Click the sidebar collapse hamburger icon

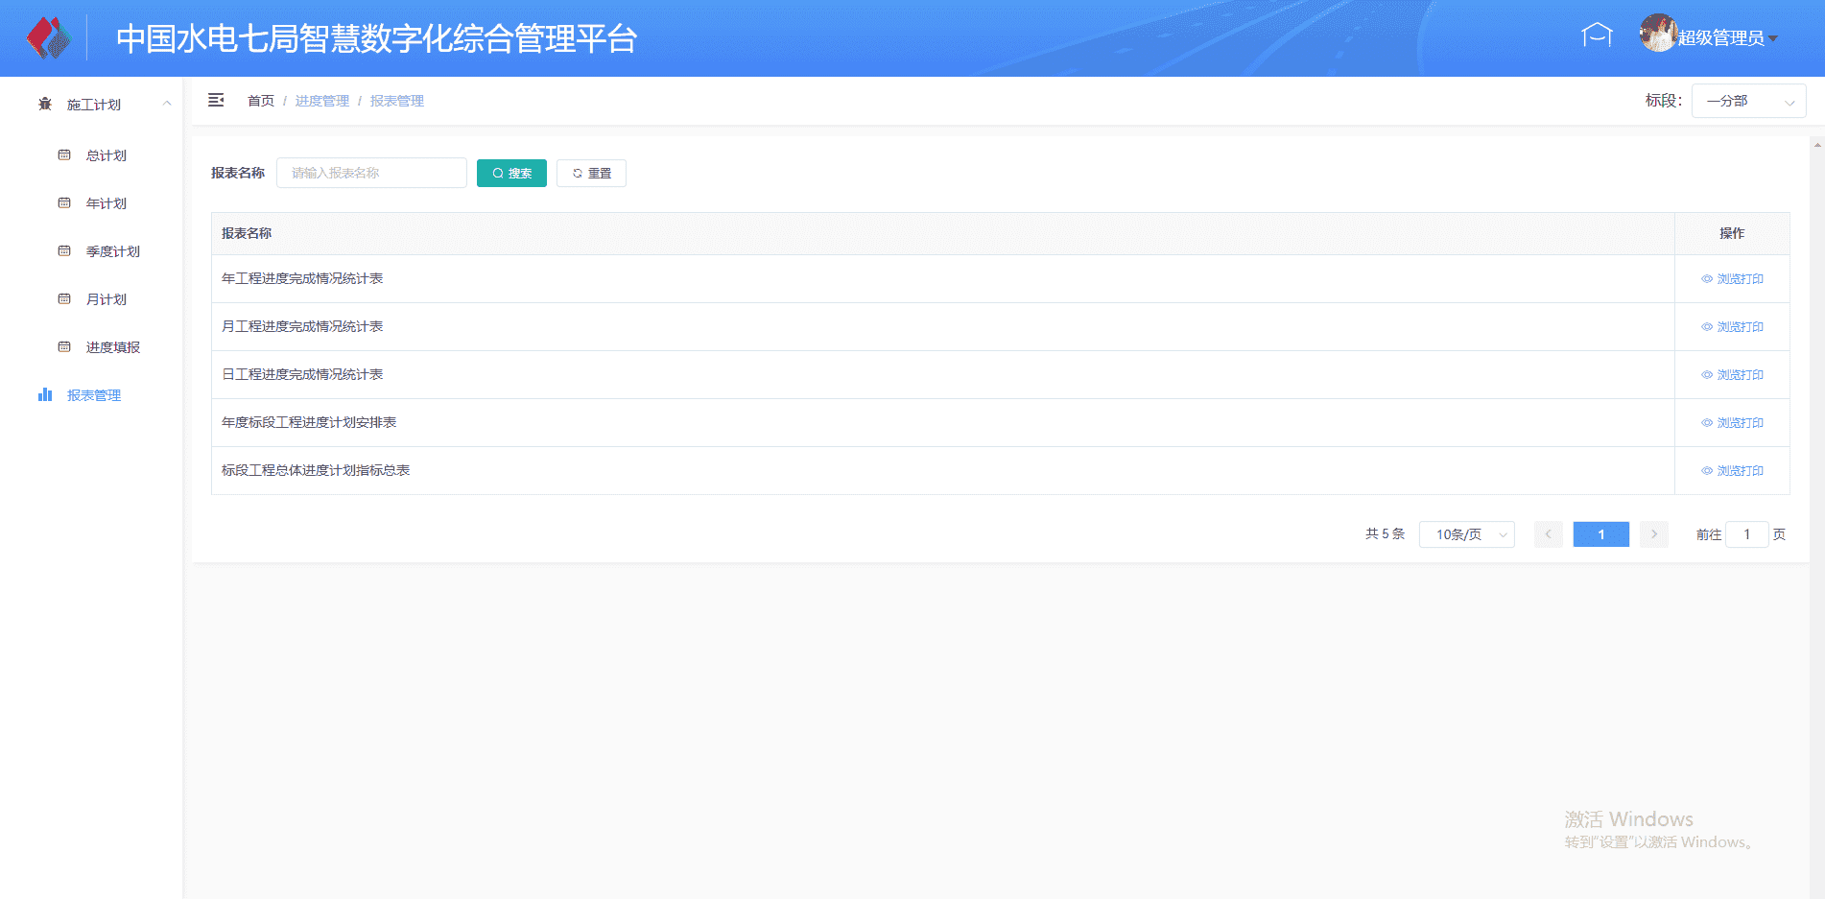[216, 101]
